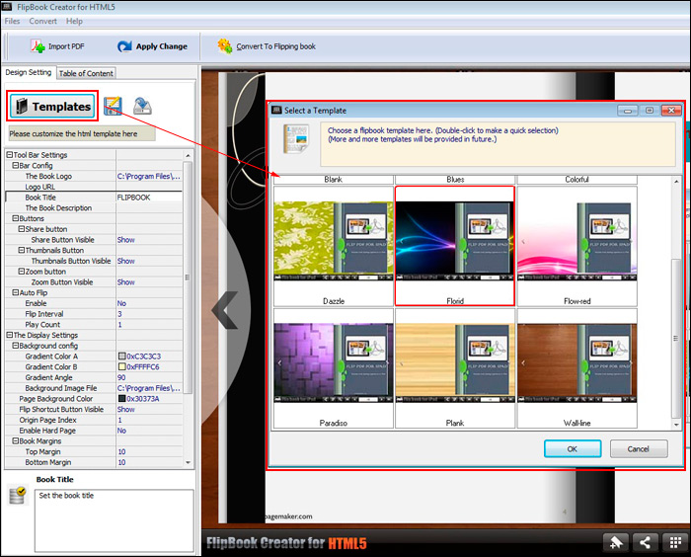This screenshot has height=557, width=691.
Task: Click Background Image File path value
Action: 148,388
